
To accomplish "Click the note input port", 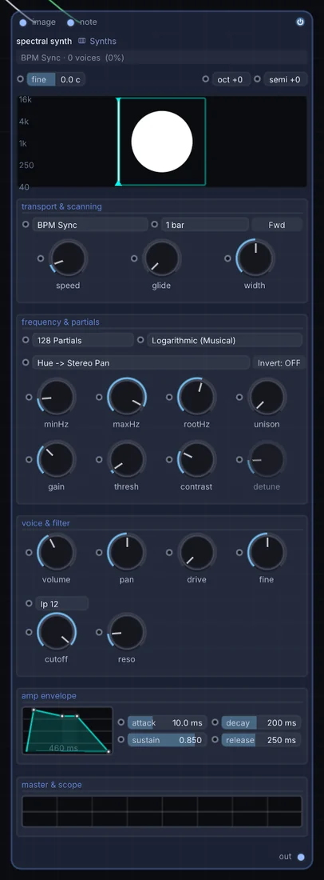I will [x=70, y=23].
